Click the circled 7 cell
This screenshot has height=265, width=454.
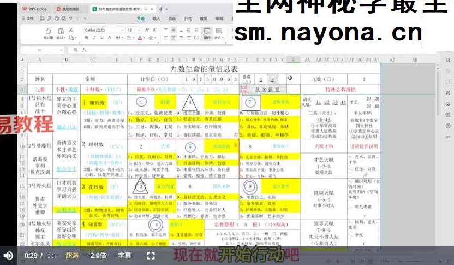pos(250,102)
